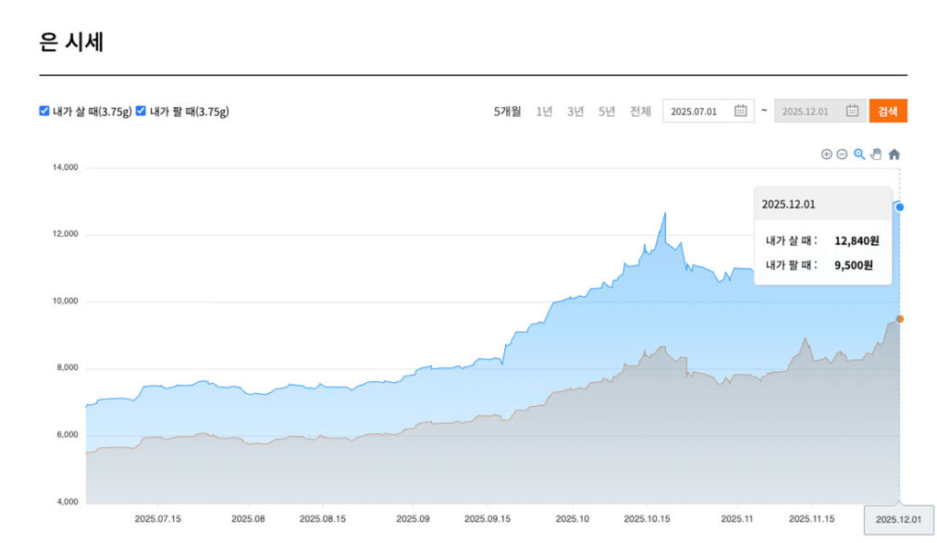Switch to the 1년 period
The width and height of the screenshot is (937, 543).
[x=544, y=112]
